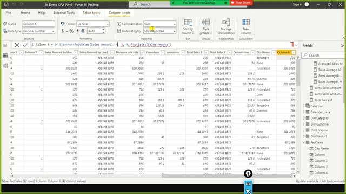Screen dimensions: 346x194
Task: Click the decimal places Auto field
Action: point(95,31)
